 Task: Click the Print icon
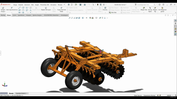point(85,5)
